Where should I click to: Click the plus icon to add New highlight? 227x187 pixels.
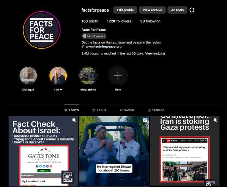[x=118, y=76]
